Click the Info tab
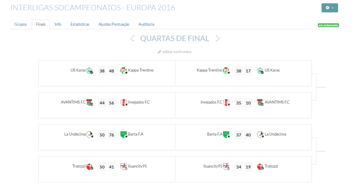 (x=58, y=25)
